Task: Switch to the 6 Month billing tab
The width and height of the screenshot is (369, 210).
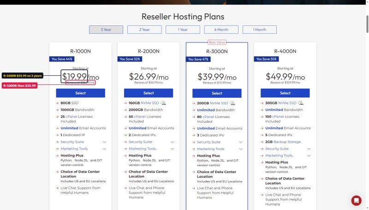Action: tap(221, 30)
